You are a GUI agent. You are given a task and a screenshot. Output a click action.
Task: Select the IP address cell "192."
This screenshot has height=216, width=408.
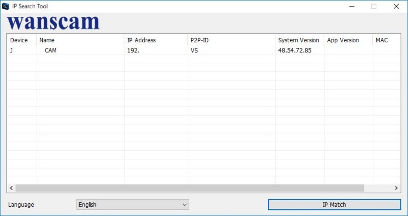[x=133, y=50]
